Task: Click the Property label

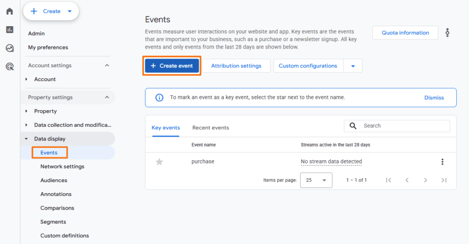Action: pos(45,111)
